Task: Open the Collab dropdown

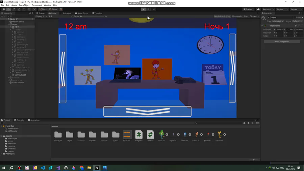Action: point(249,9)
